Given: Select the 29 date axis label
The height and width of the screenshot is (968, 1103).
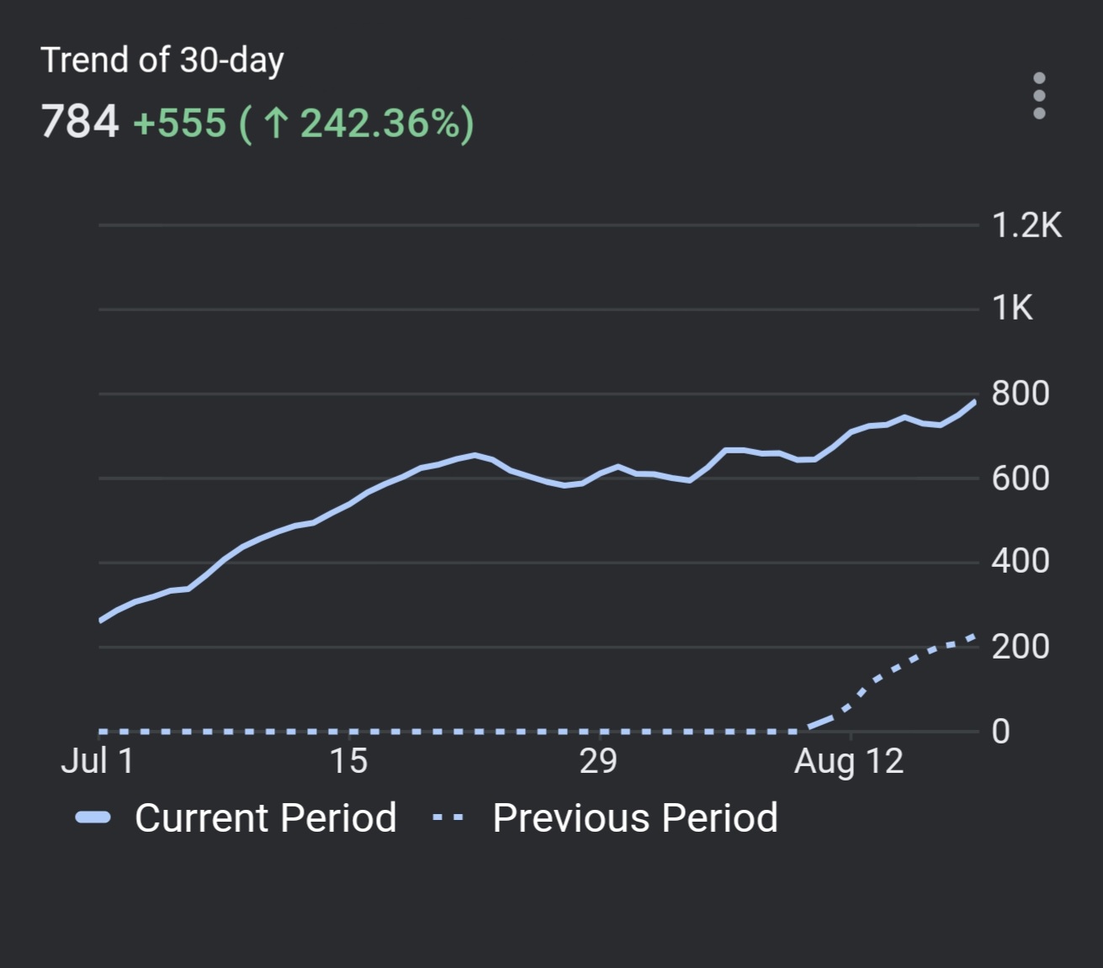Looking at the screenshot, I should point(598,760).
